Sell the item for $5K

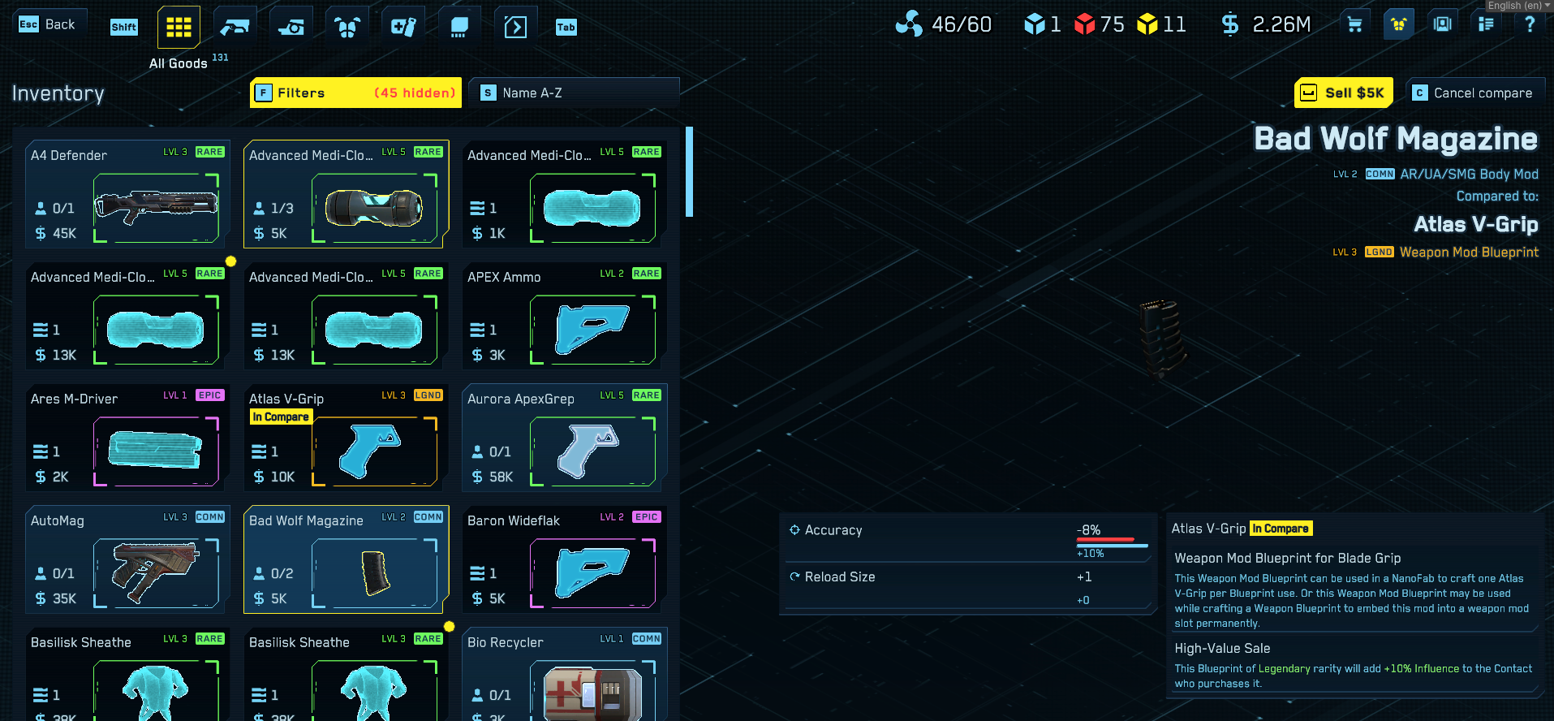1344,93
